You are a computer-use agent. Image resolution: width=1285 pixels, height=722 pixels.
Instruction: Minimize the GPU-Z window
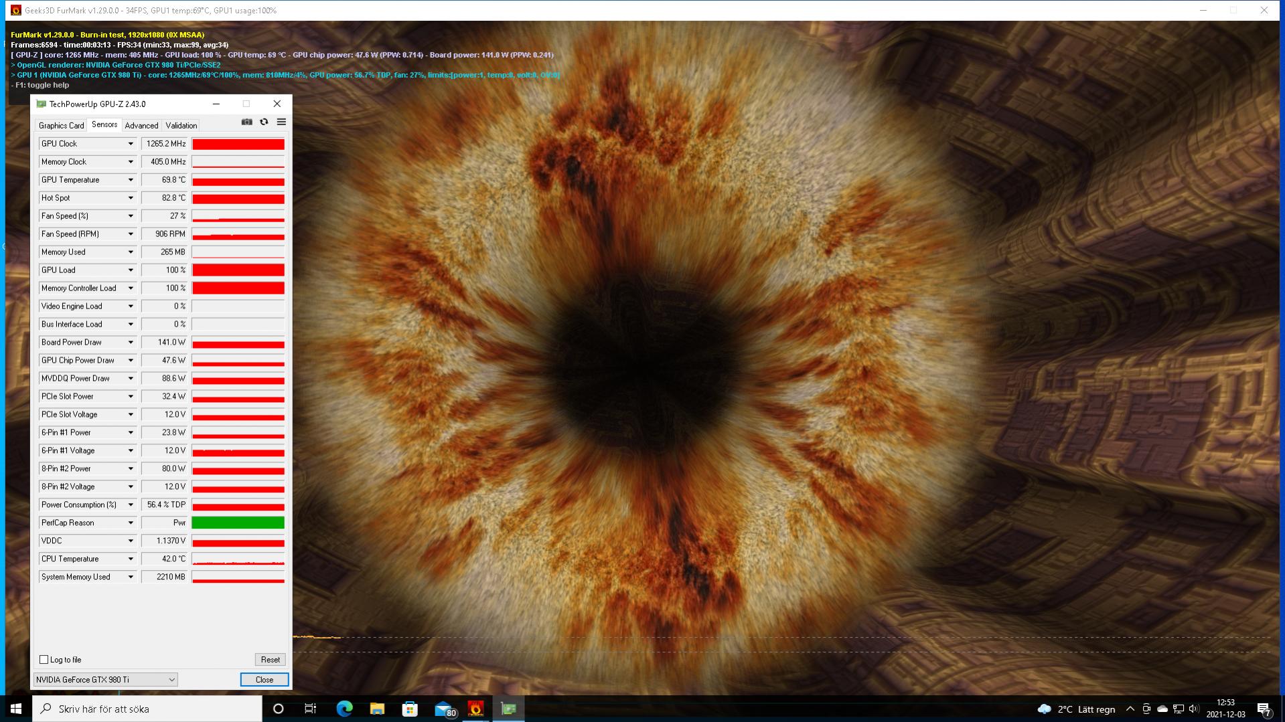click(x=216, y=104)
